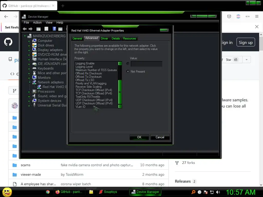Click the Pocket icon in Firefox toolbar
Screen dimensions: 263x197
click(x=229, y=16)
